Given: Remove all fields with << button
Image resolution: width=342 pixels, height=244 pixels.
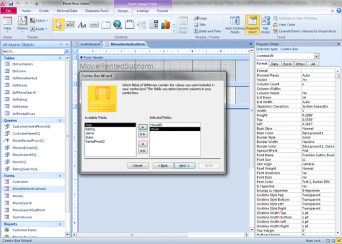Looking at the screenshot, I should 143,151.
